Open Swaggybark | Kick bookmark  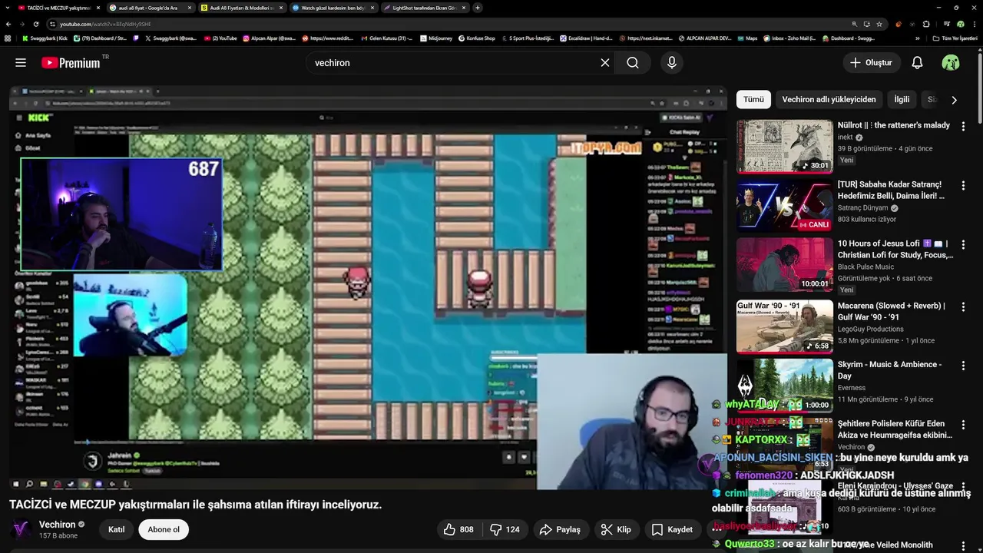[45, 38]
